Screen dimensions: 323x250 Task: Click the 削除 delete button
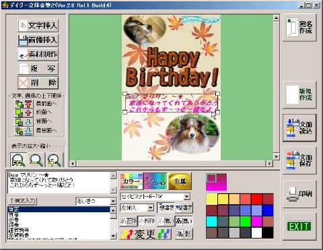coord(38,83)
